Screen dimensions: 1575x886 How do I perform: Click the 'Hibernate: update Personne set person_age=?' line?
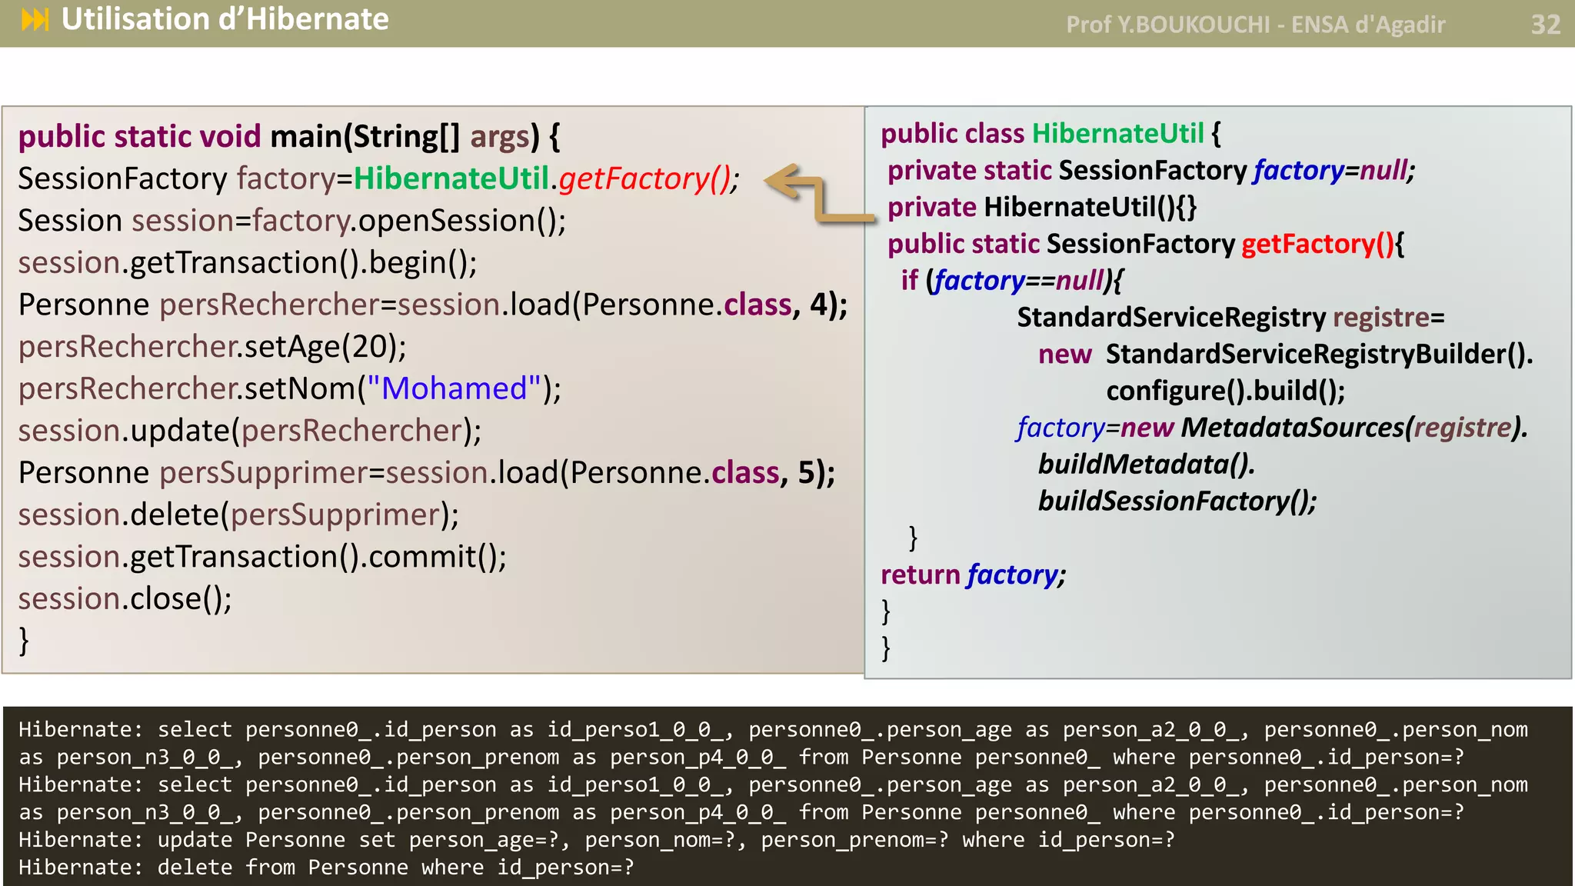tap(597, 840)
